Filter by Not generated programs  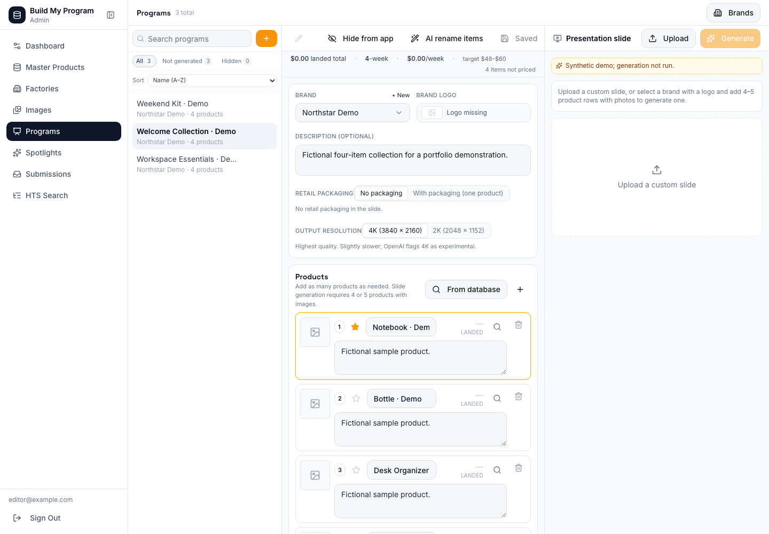(x=187, y=61)
